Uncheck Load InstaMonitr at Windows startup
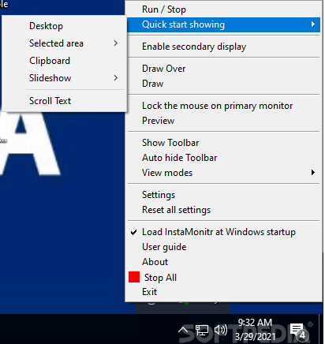325x344 pixels. pos(223,232)
